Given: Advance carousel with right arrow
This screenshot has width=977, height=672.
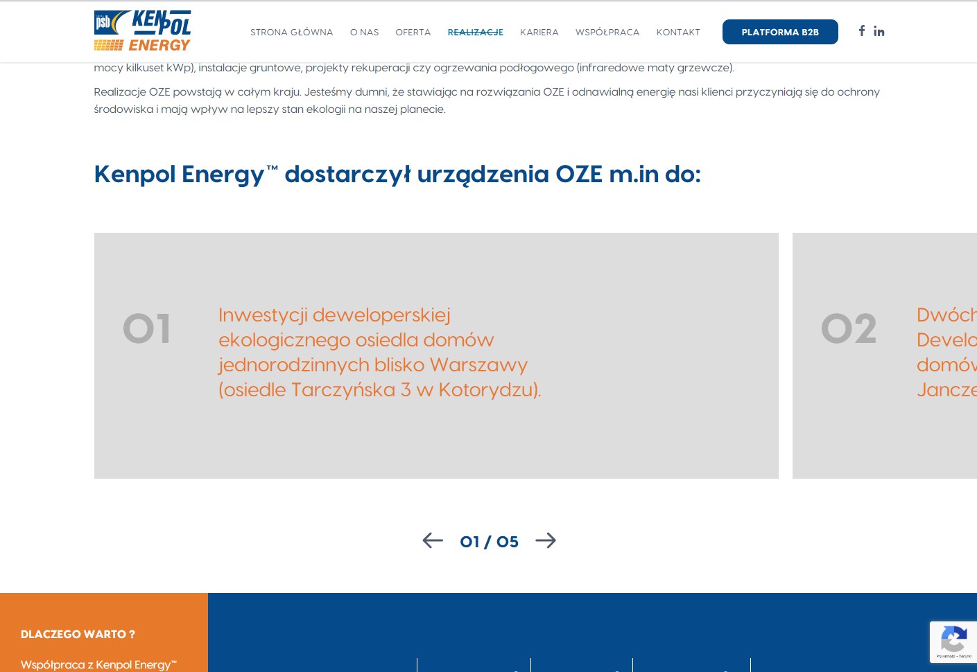Looking at the screenshot, I should coord(546,540).
